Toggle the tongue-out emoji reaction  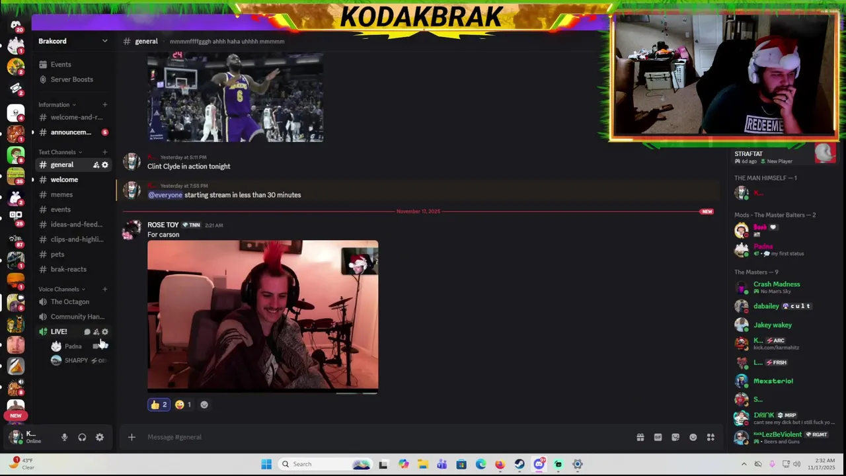click(184, 405)
